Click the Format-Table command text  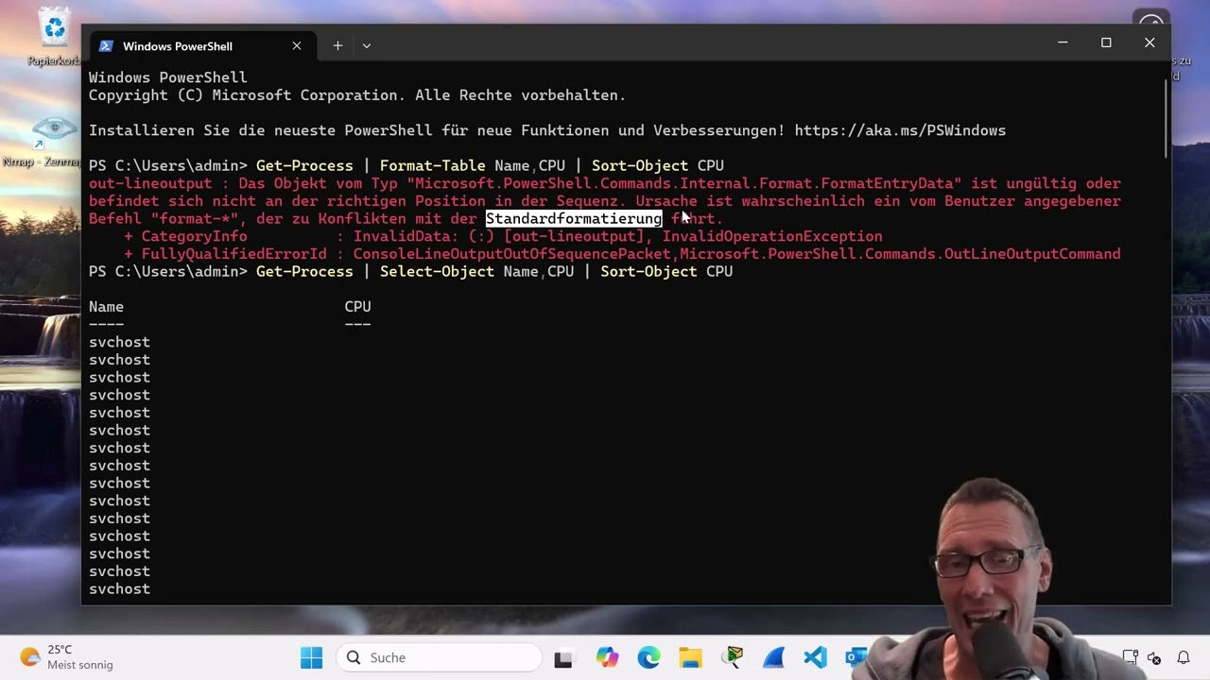tap(432, 165)
